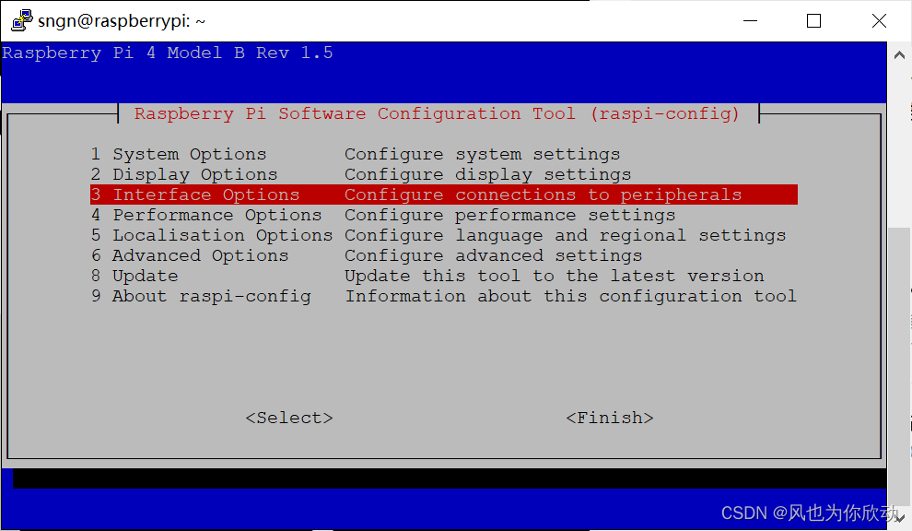Open the PuTTY system menu icon
912x531 pixels.
coord(21,20)
